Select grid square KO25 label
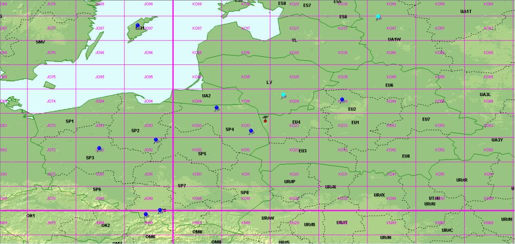 click(294, 77)
